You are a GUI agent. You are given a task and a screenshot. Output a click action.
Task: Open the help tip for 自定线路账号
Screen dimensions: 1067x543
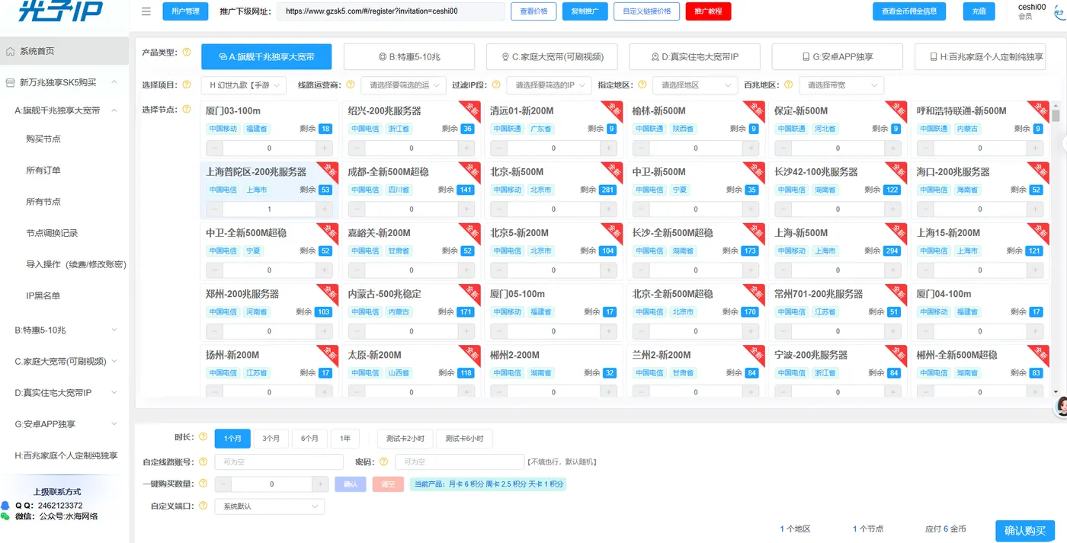point(203,462)
